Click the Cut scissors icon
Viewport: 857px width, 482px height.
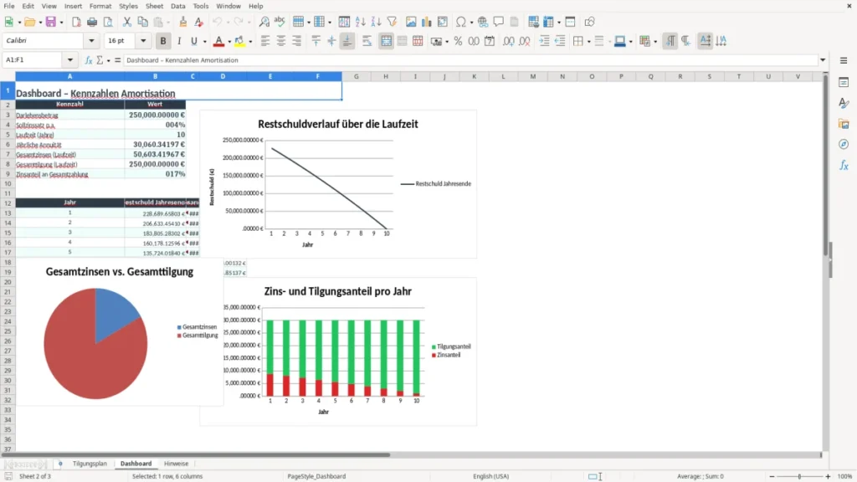pos(127,22)
